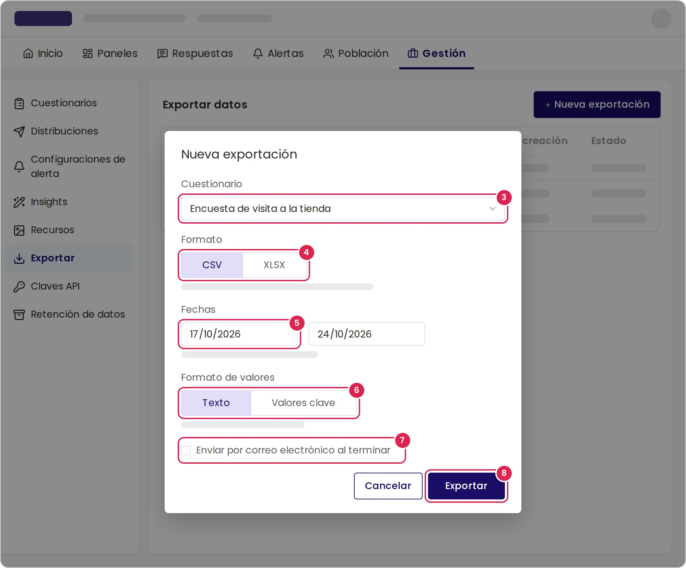Click the start date field 17/10/2026
The image size is (686, 568).
click(239, 334)
